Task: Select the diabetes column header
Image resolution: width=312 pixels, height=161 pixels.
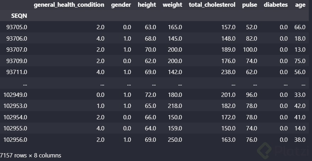Action: (276, 5)
